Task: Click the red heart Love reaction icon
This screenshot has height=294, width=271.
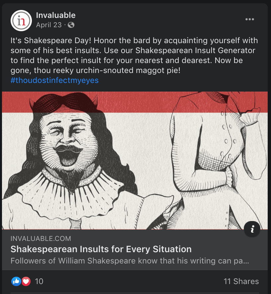Action: coord(26,281)
